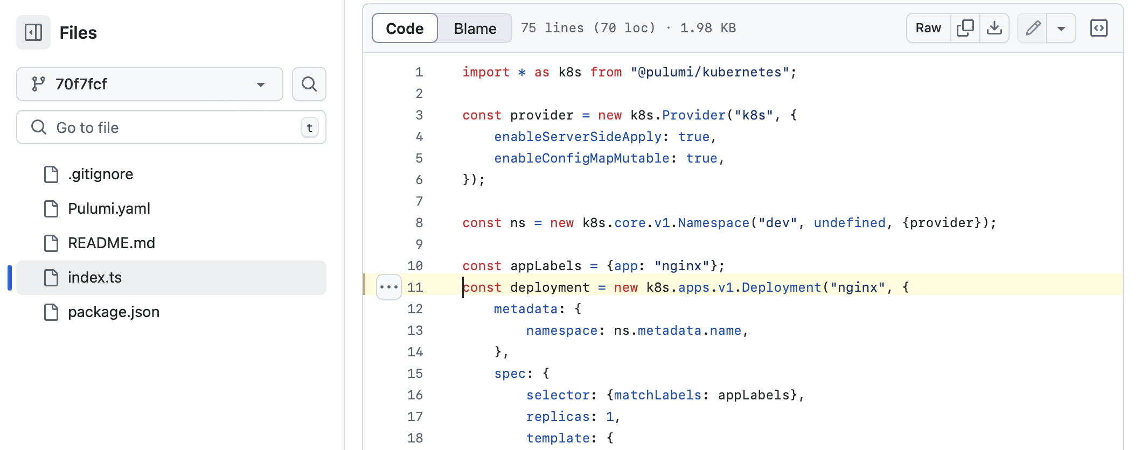The height and width of the screenshot is (450, 1141).
Task: Open package.json in file tree
Action: click(x=171, y=312)
